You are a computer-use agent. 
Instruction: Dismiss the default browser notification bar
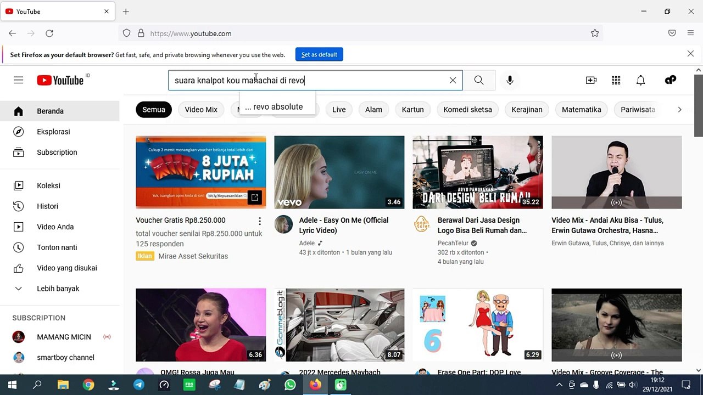pos(690,54)
